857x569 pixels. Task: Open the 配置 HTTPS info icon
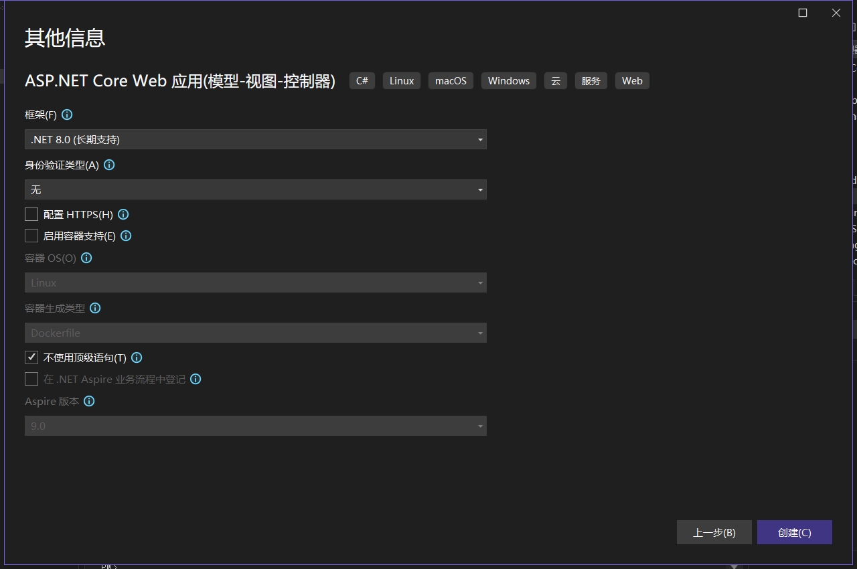[x=123, y=214]
